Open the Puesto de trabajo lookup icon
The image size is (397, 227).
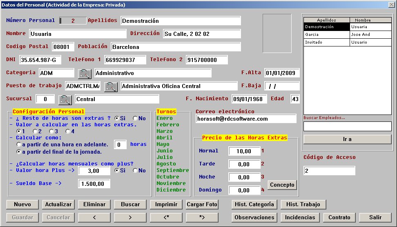[111, 87]
